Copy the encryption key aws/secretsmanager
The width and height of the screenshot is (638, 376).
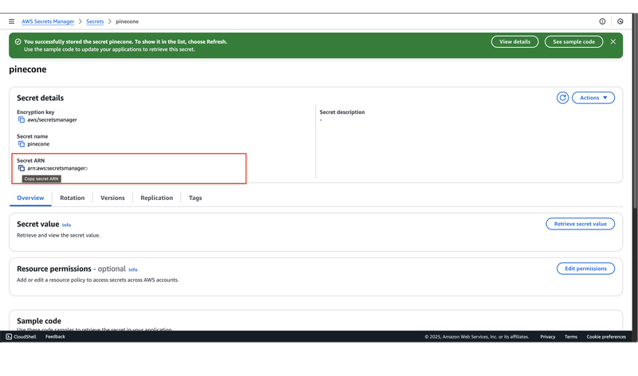(22, 120)
